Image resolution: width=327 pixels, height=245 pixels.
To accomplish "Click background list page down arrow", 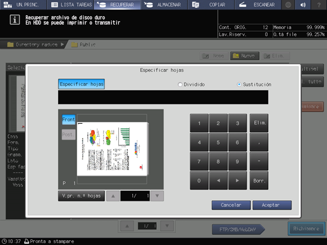I will [167, 226].
